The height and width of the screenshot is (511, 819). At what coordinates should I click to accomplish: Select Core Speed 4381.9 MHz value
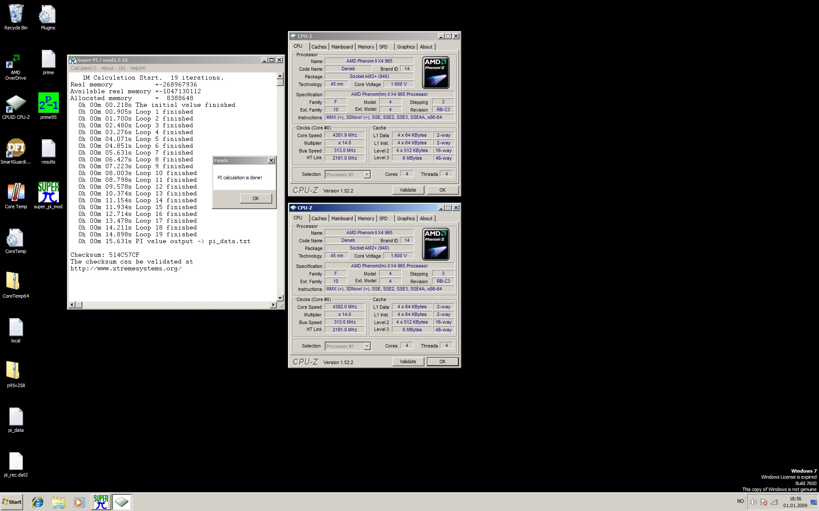point(345,135)
